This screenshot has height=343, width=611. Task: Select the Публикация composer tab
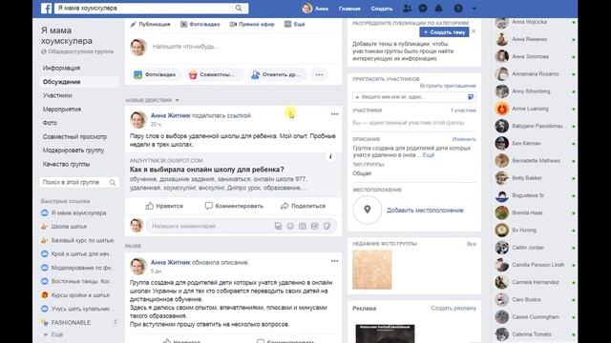coord(150,24)
